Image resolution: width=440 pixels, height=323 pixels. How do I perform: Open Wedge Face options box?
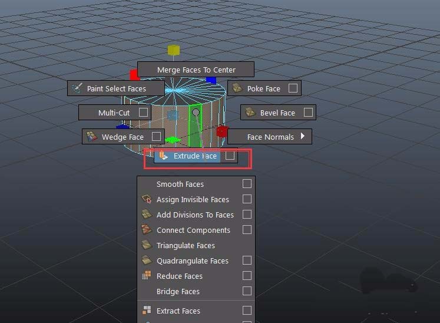pos(156,137)
